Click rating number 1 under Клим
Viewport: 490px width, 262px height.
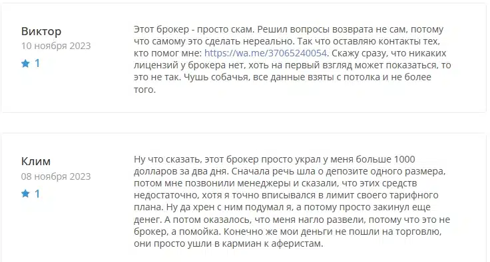(37, 194)
